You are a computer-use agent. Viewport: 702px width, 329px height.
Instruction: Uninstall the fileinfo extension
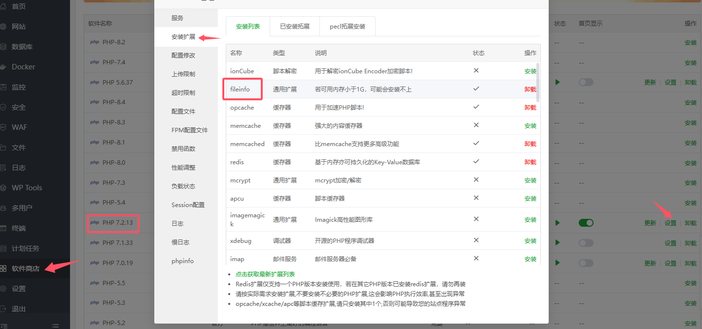(x=530, y=90)
